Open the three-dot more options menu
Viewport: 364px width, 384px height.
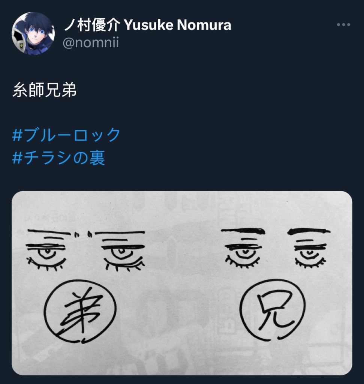[343, 24]
